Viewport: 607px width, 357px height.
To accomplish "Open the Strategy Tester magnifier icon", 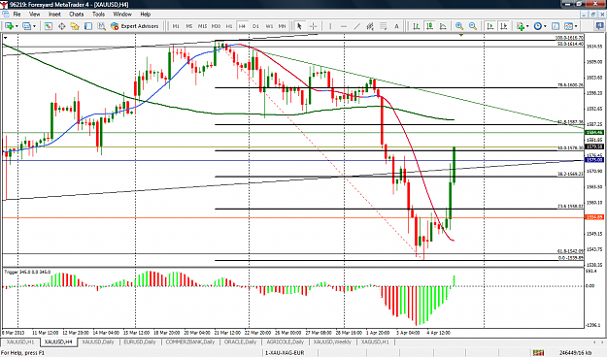I will coord(101,26).
